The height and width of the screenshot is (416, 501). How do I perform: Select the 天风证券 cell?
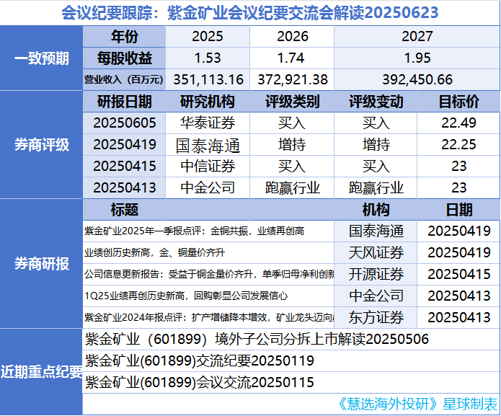(376, 253)
